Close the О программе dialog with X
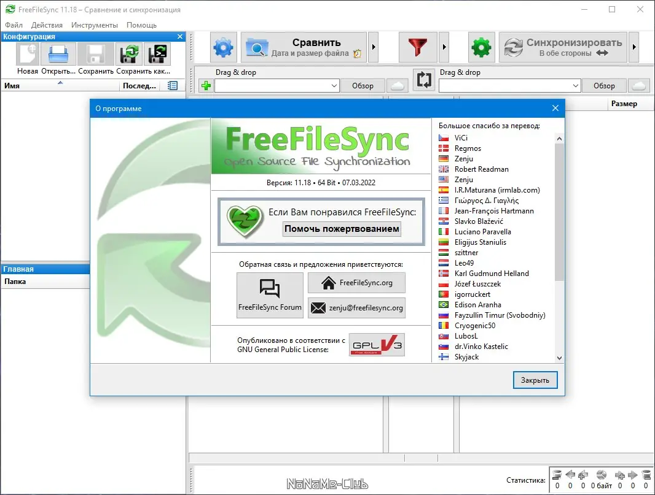 [555, 109]
